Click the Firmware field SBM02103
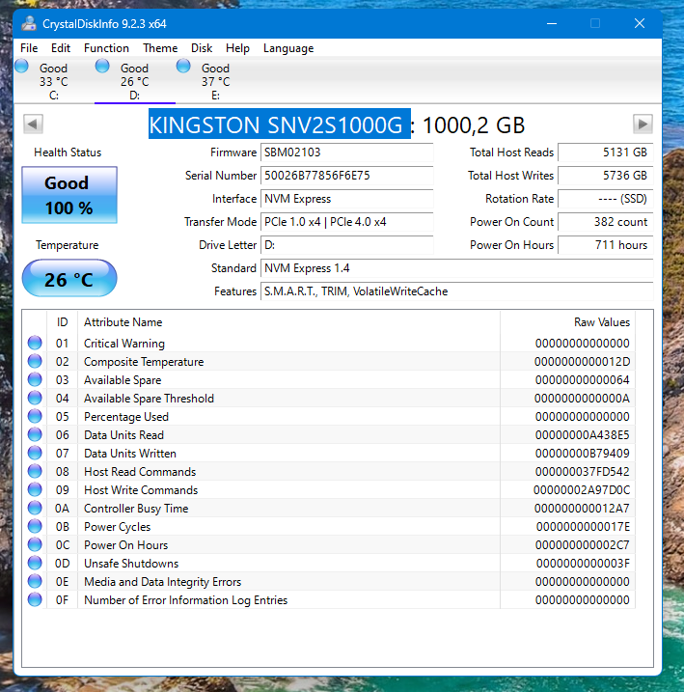684x692 pixels. click(x=346, y=152)
